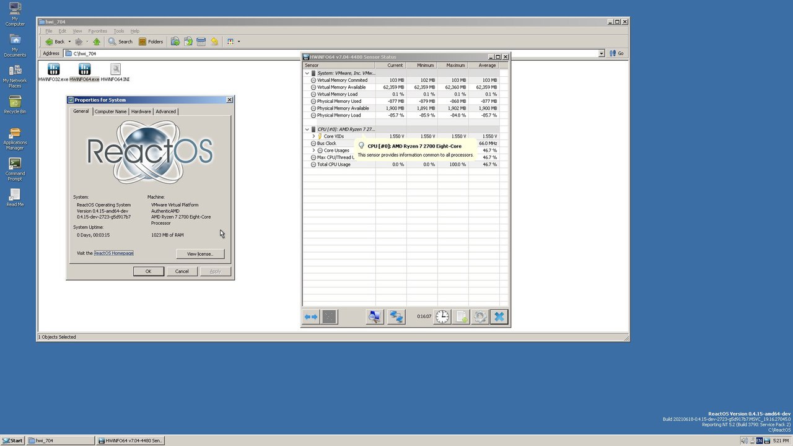Click the expand/collapse arrows button in HWiNFO toolbar
This screenshot has width=793, height=446.
[311, 317]
